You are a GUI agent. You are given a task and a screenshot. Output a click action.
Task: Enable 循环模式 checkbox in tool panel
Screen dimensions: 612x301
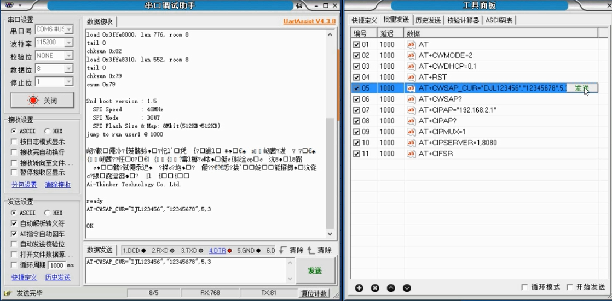pyautogui.click(x=524, y=287)
